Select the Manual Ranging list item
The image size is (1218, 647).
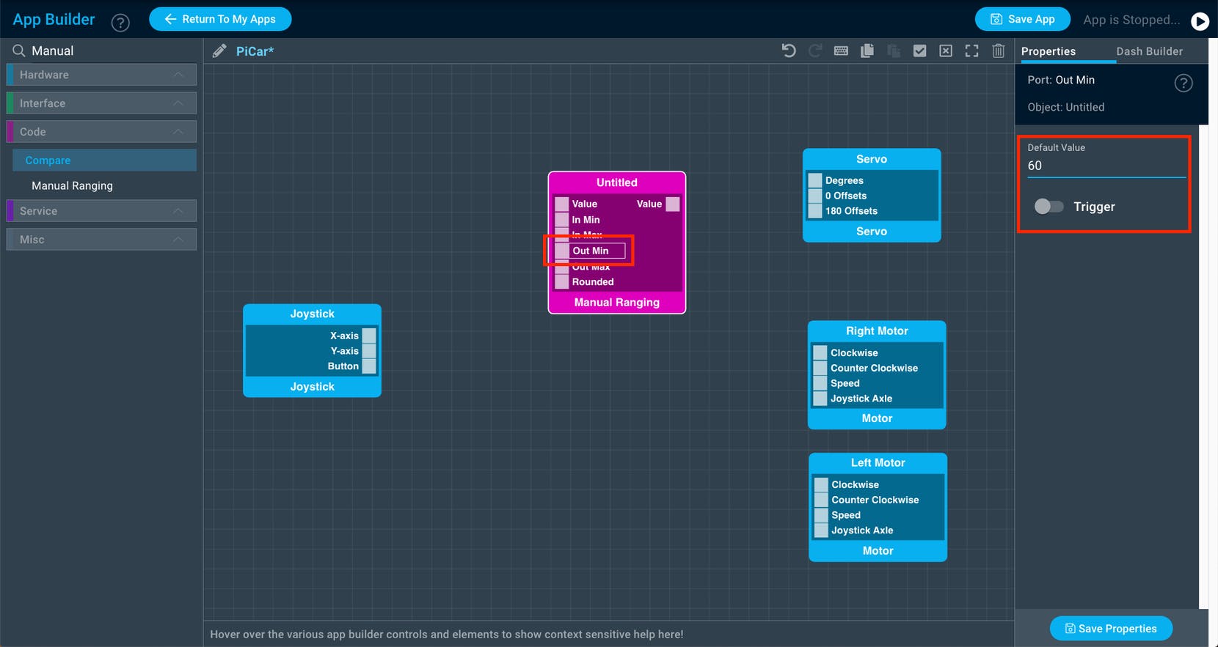click(x=72, y=186)
